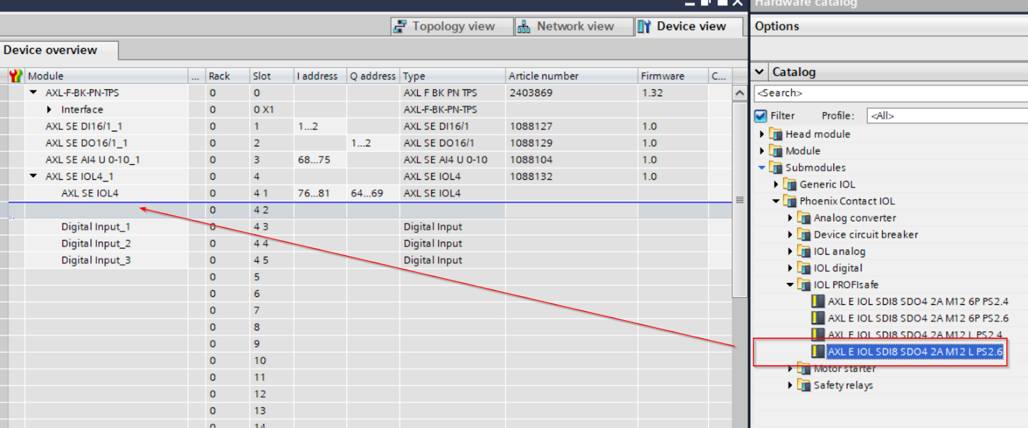This screenshot has width=1028, height=428.
Task: Sort by the Module column header
Action: click(106, 76)
